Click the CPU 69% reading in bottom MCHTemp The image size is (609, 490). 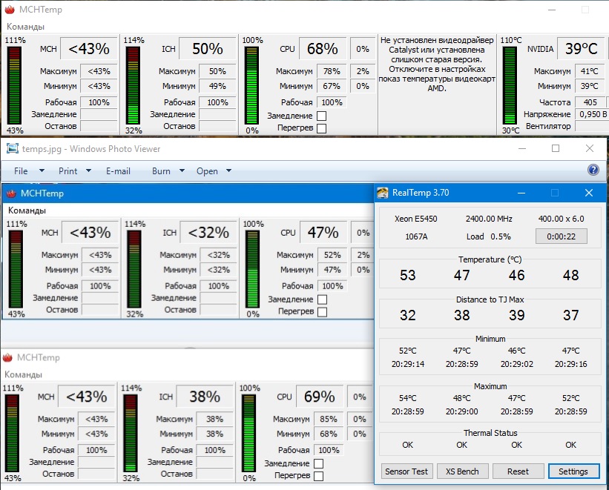(x=319, y=397)
